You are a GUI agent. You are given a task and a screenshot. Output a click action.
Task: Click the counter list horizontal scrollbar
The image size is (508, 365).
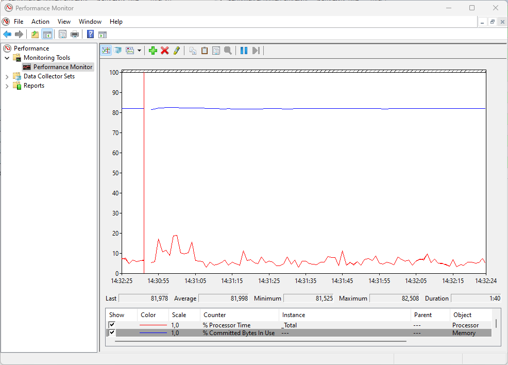tap(261, 341)
